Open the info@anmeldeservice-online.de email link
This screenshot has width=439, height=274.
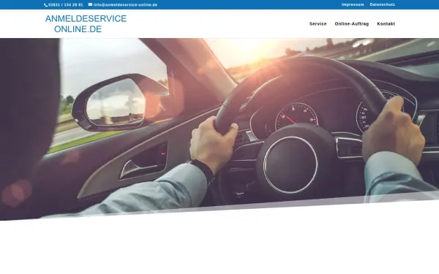click(125, 5)
